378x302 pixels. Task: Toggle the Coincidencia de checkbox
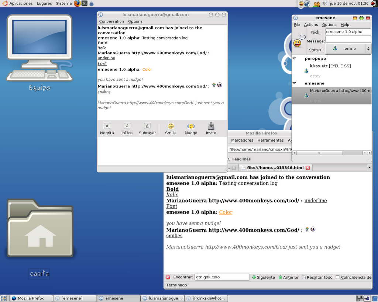pos(337,277)
